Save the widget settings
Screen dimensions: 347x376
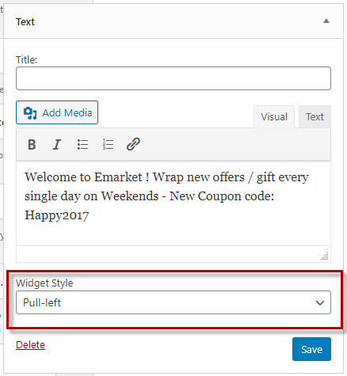tap(311, 349)
